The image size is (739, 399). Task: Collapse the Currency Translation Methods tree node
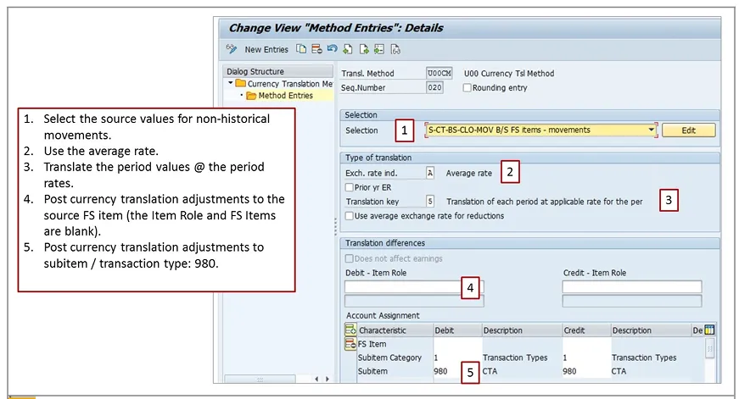[x=231, y=84]
